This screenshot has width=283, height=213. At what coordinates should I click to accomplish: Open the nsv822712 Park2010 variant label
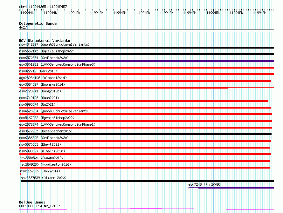tap(38, 71)
